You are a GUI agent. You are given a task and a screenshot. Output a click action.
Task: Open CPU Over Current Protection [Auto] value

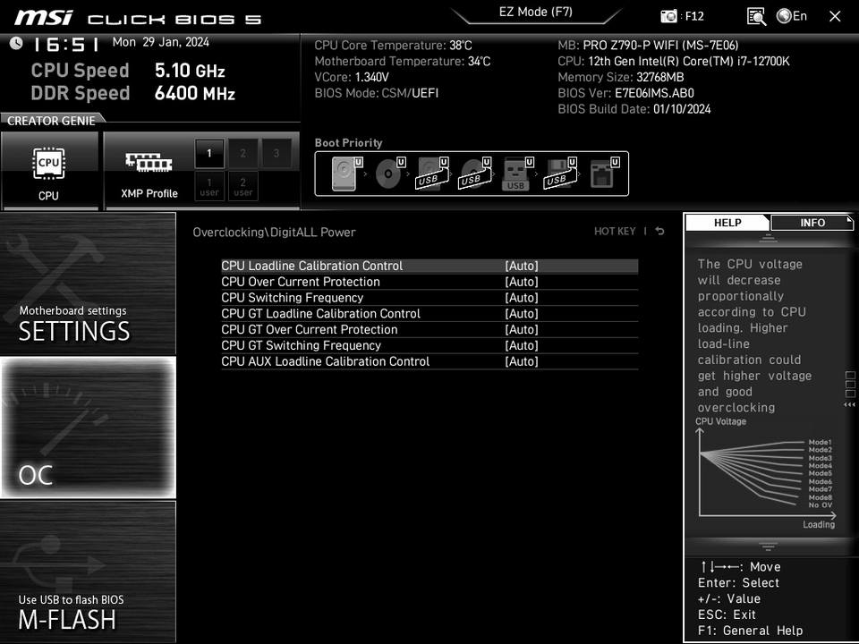pyautogui.click(x=522, y=282)
